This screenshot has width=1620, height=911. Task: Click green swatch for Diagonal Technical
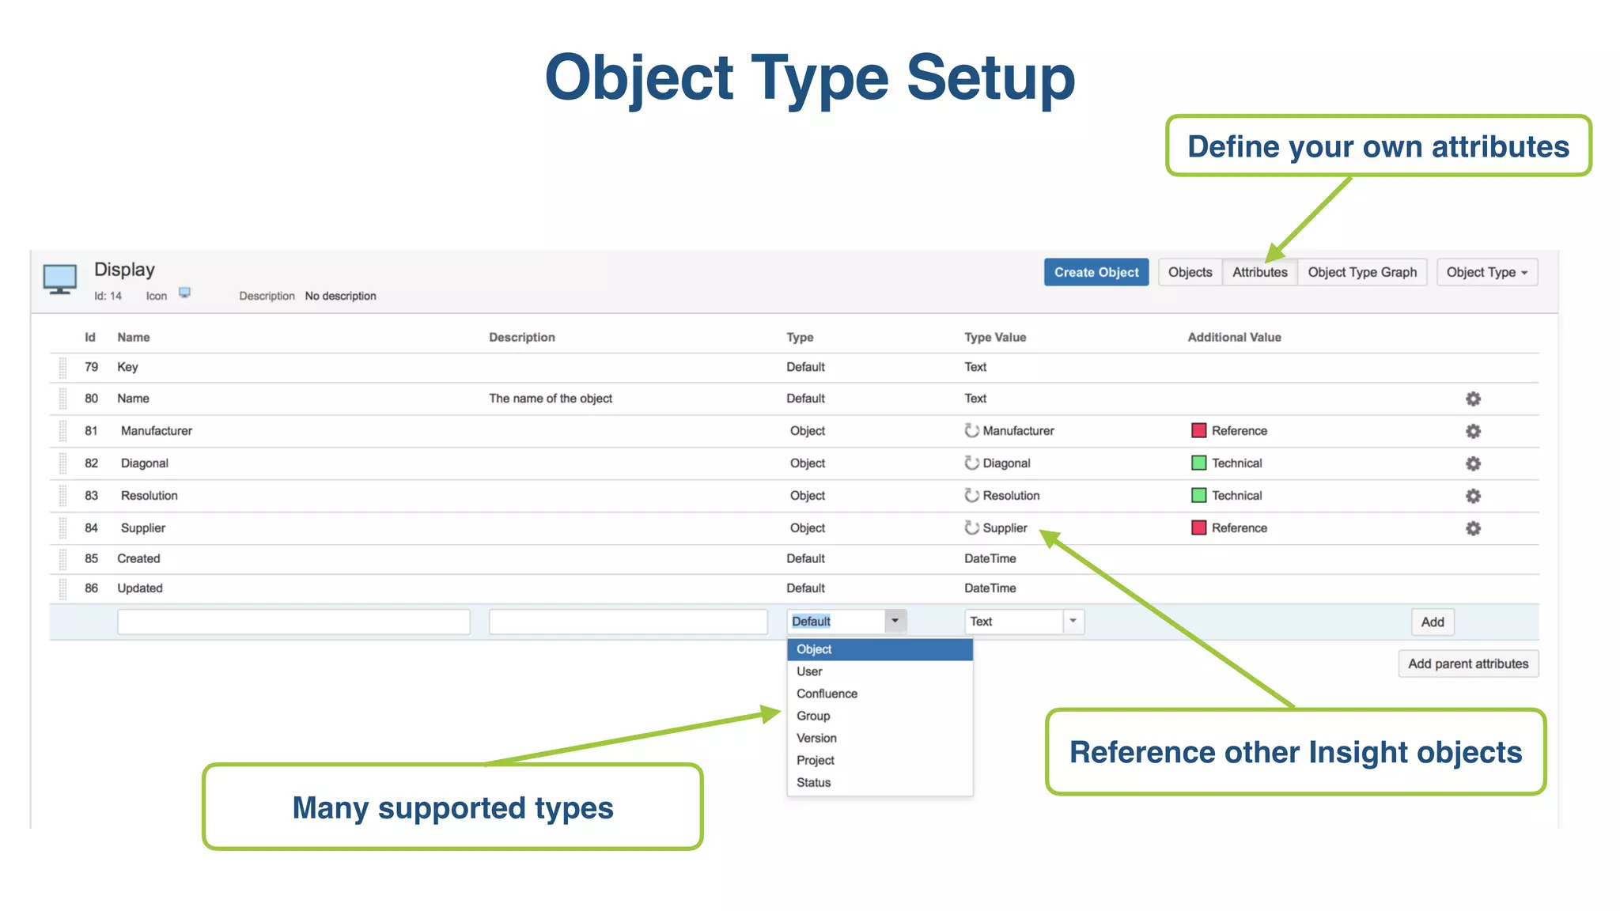(1199, 463)
